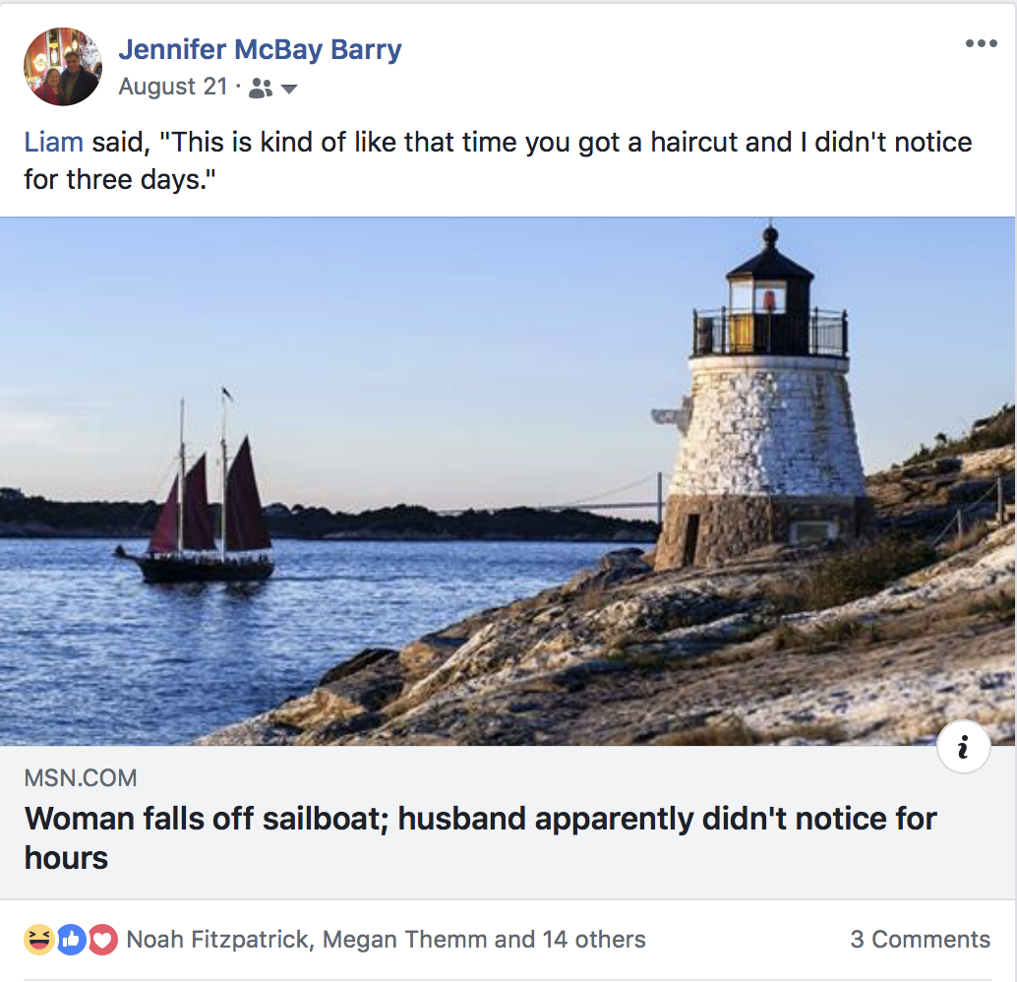The image size is (1017, 982).
Task: View the 3 Comments on the post
Action: coord(920,940)
